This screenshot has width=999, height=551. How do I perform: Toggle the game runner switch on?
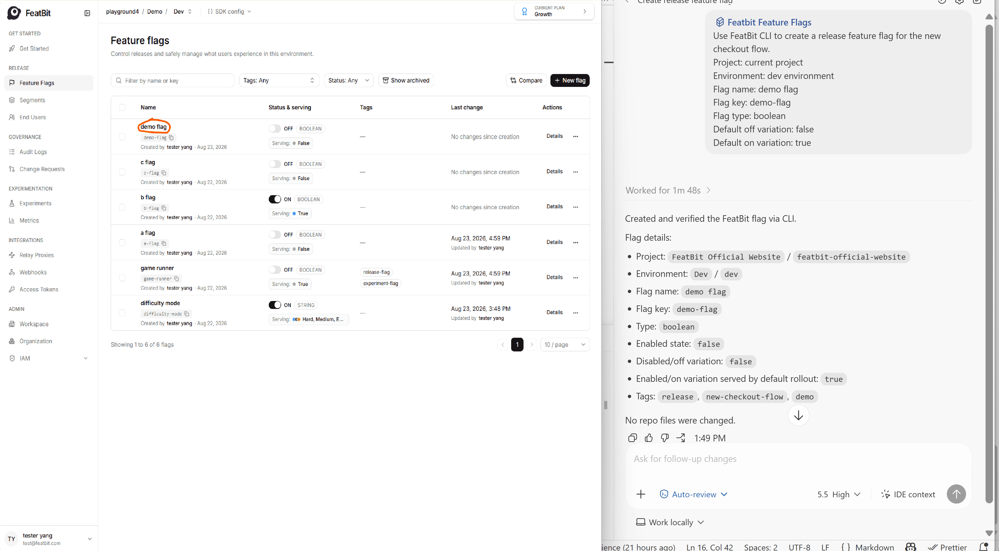pos(275,270)
